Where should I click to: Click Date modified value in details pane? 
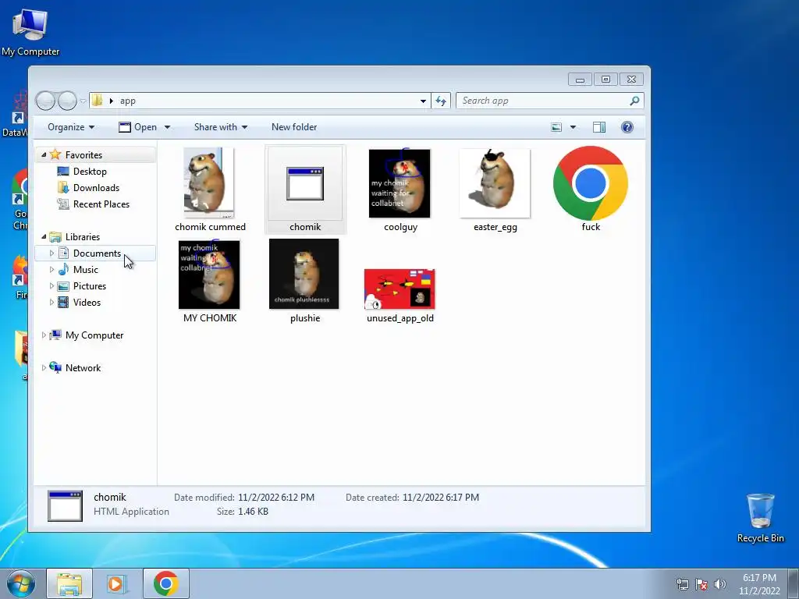pos(276,497)
